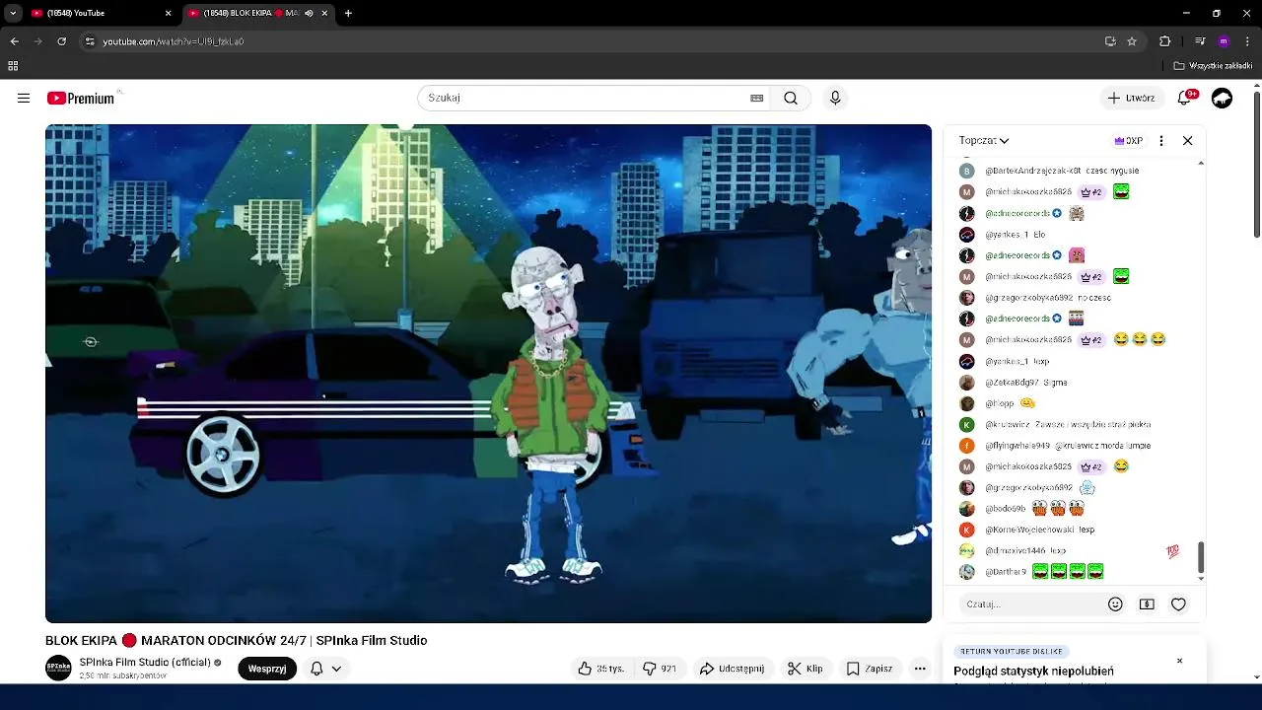Open media control icon in browser toolbar

coord(1200,41)
